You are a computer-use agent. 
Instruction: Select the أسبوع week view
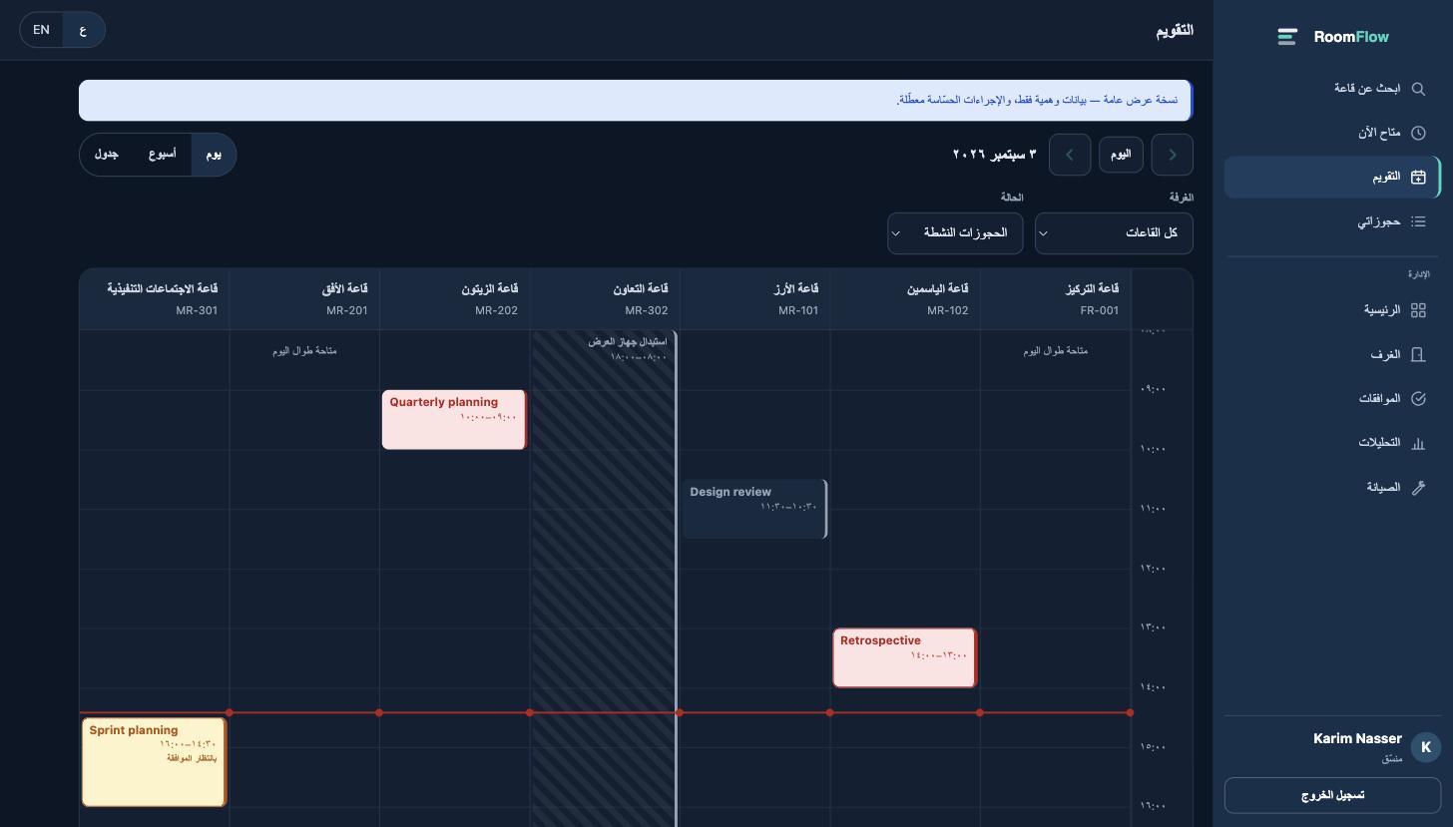(x=162, y=155)
